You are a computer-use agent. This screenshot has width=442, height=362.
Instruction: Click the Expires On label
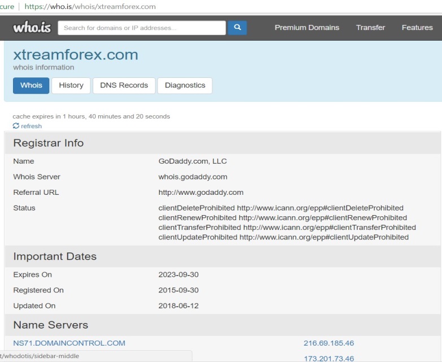pyautogui.click(x=32, y=274)
